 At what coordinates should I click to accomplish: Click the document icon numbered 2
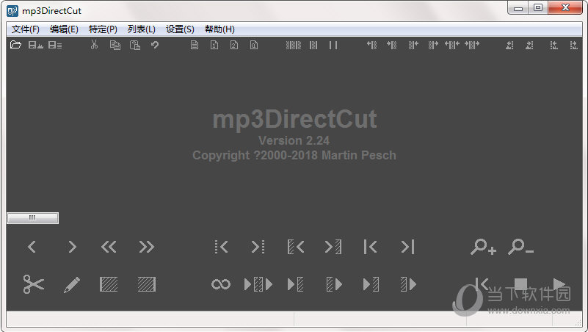point(234,45)
